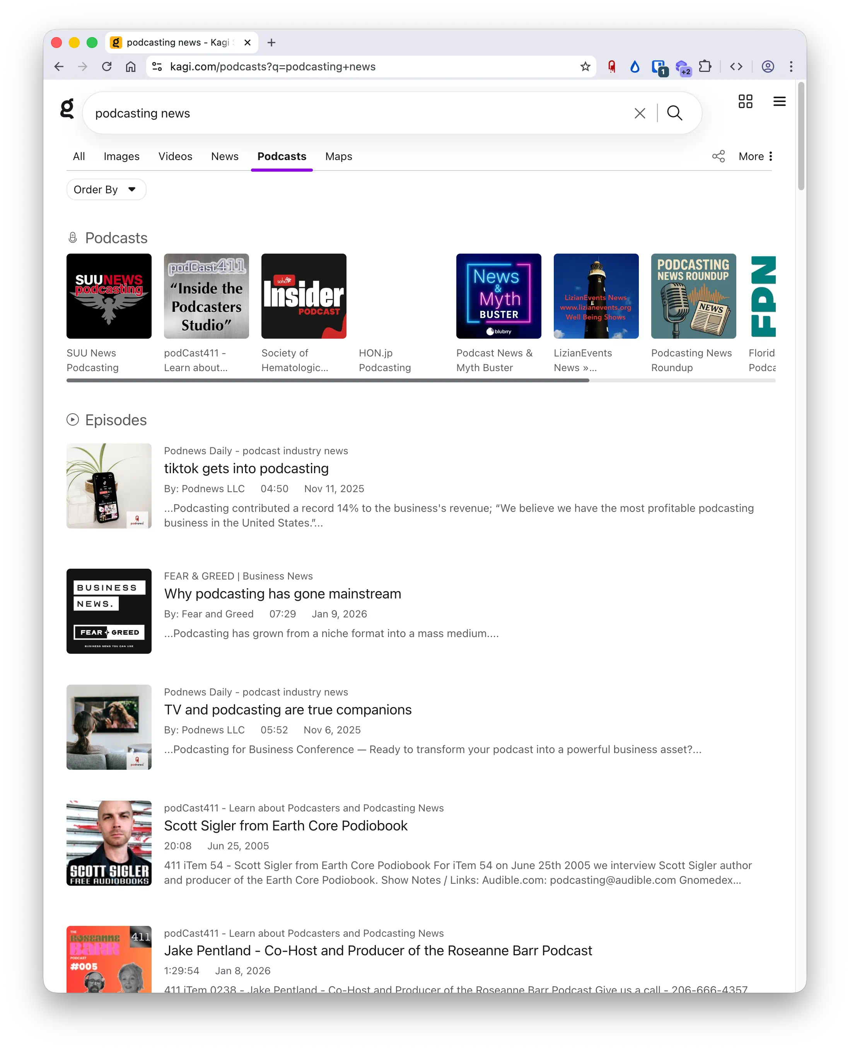850x1050 pixels.
Task: Open the hamburger menu icon
Action: pos(779,101)
